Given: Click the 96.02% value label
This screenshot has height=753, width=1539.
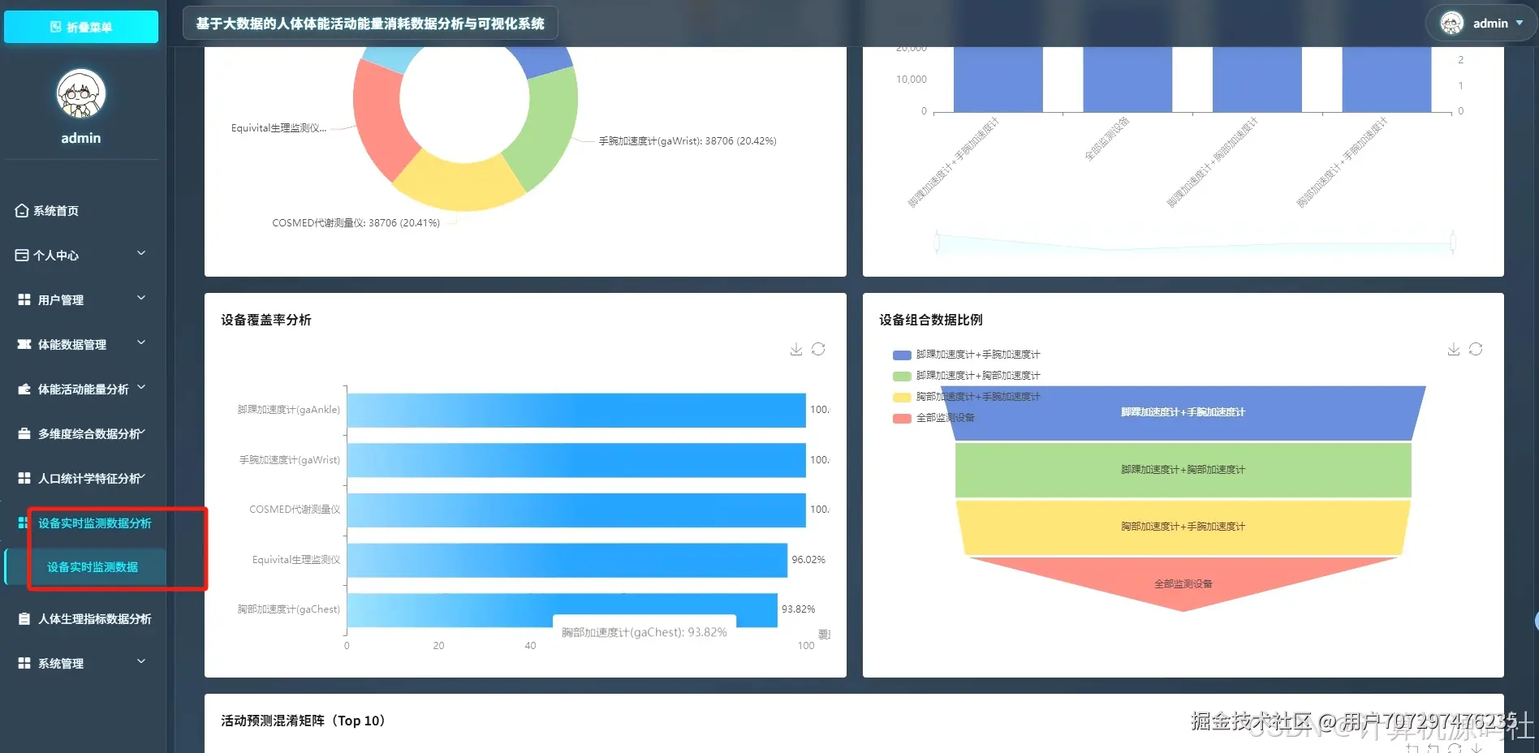Looking at the screenshot, I should [x=808, y=560].
